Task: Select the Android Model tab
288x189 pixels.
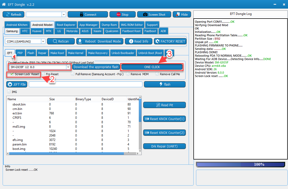Action: pyautogui.click(x=42, y=25)
